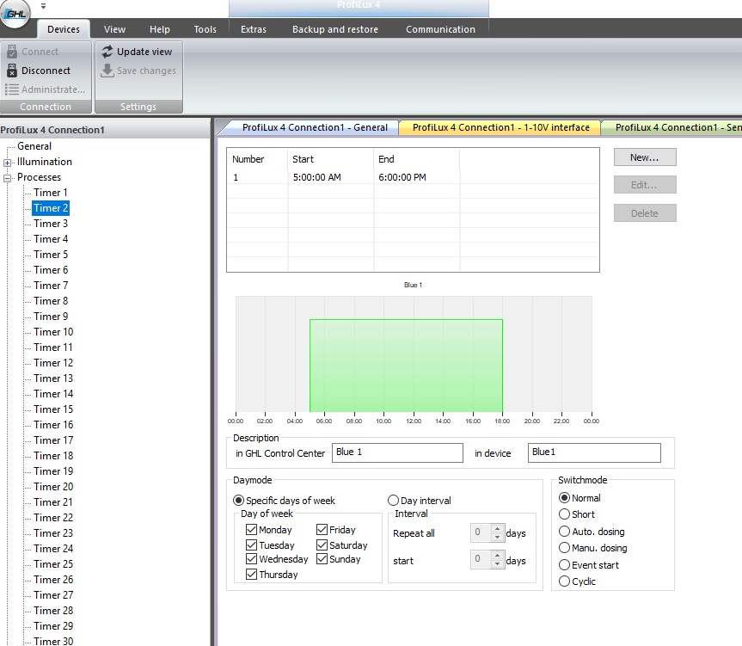Image resolution: width=742 pixels, height=646 pixels.
Task: Click the Disconnect plug icon
Action: coord(12,71)
